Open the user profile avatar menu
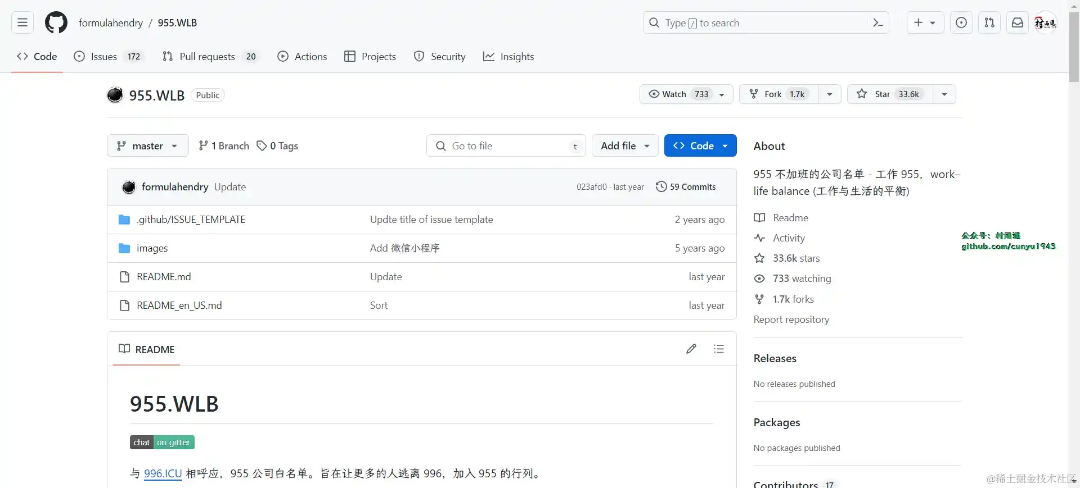This screenshot has height=488, width=1080. (x=1046, y=22)
